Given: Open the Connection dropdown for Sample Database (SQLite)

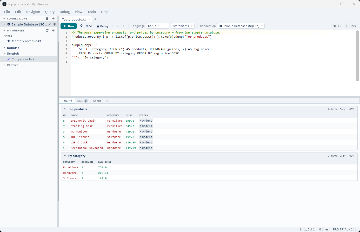Looking at the screenshot, I should (x=241, y=26).
